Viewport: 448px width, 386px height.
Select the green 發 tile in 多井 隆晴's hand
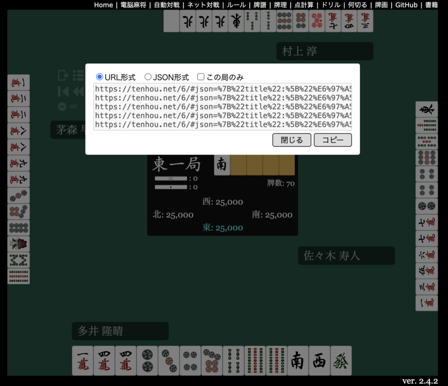341,360
